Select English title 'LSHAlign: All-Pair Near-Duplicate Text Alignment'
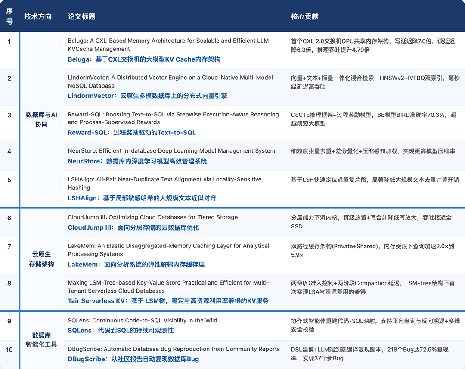 164,184
